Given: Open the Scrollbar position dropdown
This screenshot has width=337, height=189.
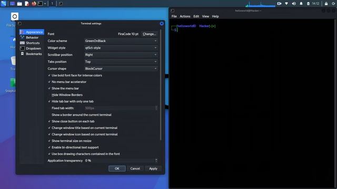Looking at the screenshot, I should pyautogui.click(x=121, y=55).
